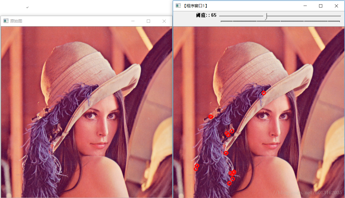Minimize the 程序窗口1 window
Viewport: 345px width, 198px height.
point(305,6)
